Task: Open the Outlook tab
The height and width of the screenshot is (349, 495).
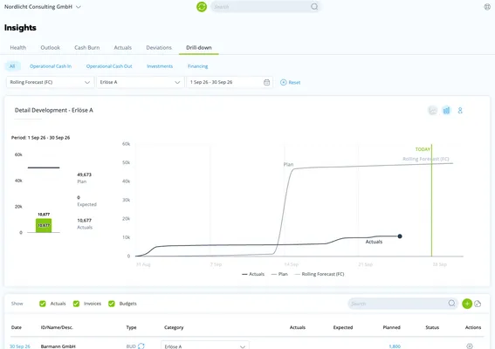Action: 50,48
